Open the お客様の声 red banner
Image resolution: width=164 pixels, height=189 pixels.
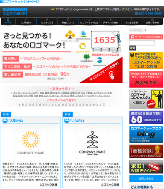pyautogui.click(x=146, y=79)
